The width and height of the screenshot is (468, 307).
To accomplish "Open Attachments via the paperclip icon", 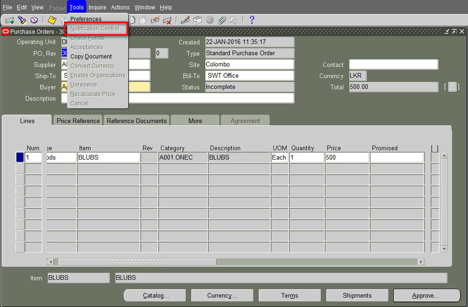I will coord(222,20).
